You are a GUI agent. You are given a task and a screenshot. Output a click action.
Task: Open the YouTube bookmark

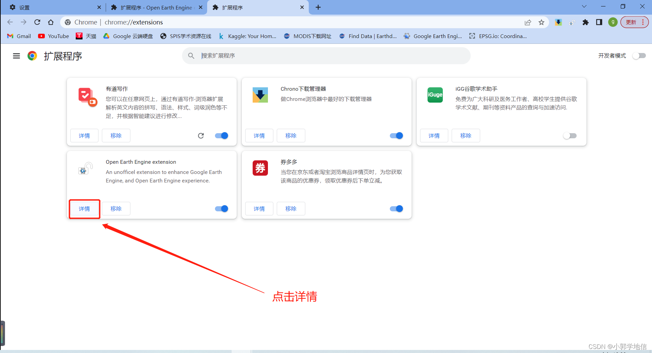click(53, 36)
